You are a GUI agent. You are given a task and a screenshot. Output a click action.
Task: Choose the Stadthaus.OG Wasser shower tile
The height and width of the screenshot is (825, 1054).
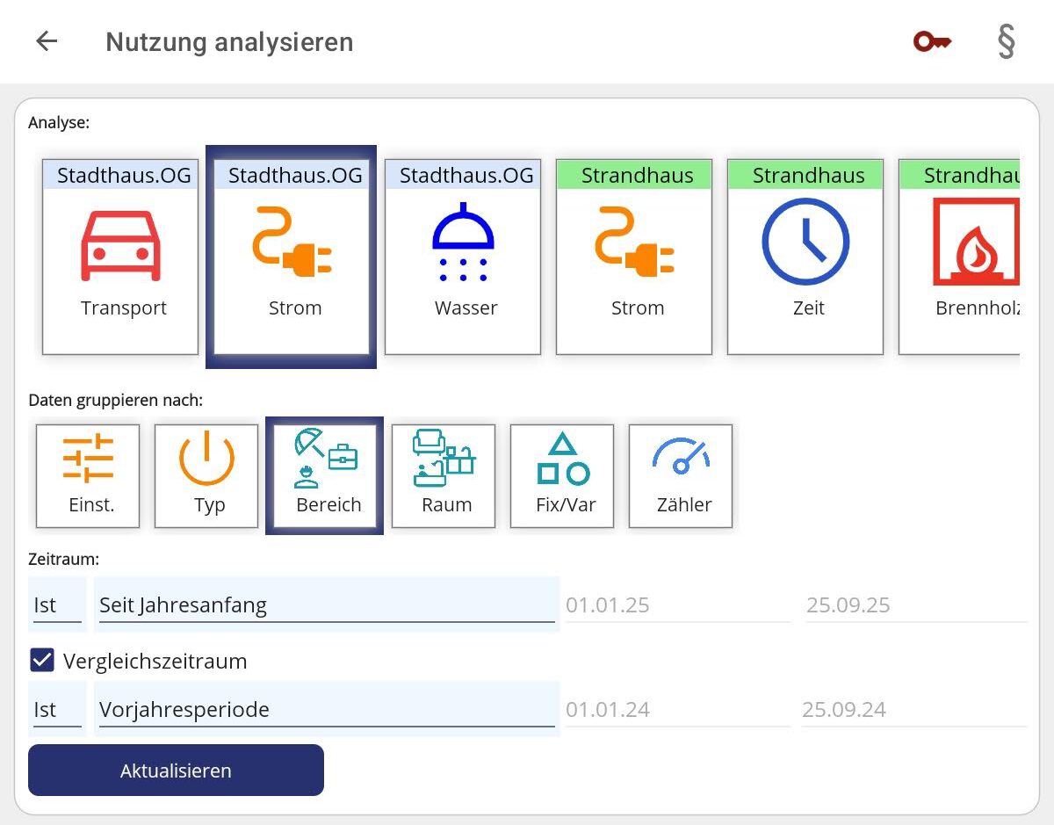pos(463,257)
